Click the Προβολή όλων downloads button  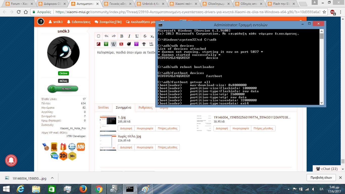[x=321, y=177]
